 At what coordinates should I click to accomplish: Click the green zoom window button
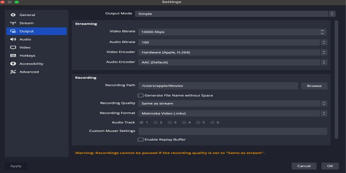(16, 2)
